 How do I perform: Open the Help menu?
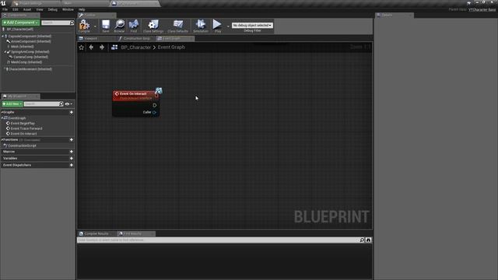(x=82, y=9)
